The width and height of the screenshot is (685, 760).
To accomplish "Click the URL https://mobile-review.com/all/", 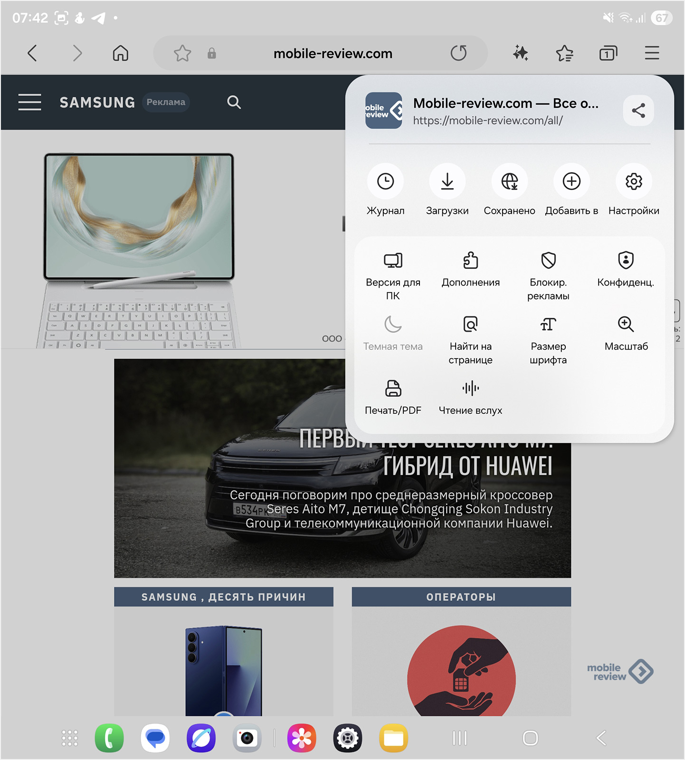I will (x=488, y=121).
